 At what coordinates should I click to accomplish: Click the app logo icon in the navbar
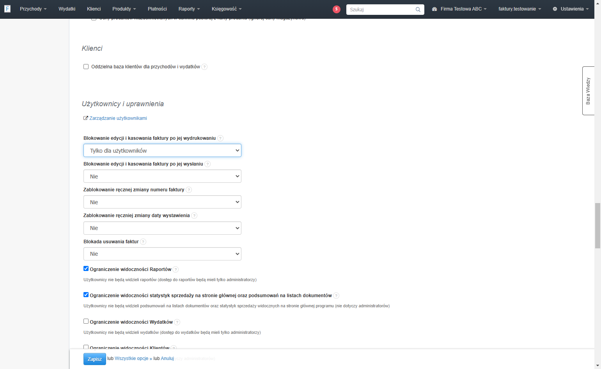(7, 9)
